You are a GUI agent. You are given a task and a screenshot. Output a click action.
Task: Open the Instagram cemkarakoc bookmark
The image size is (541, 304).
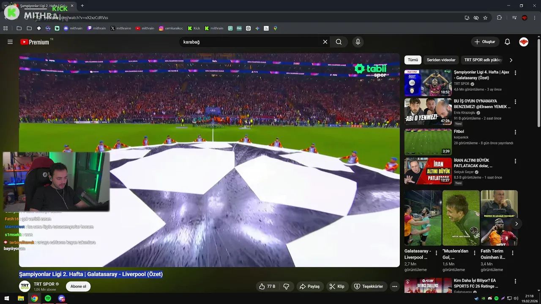[172, 28]
